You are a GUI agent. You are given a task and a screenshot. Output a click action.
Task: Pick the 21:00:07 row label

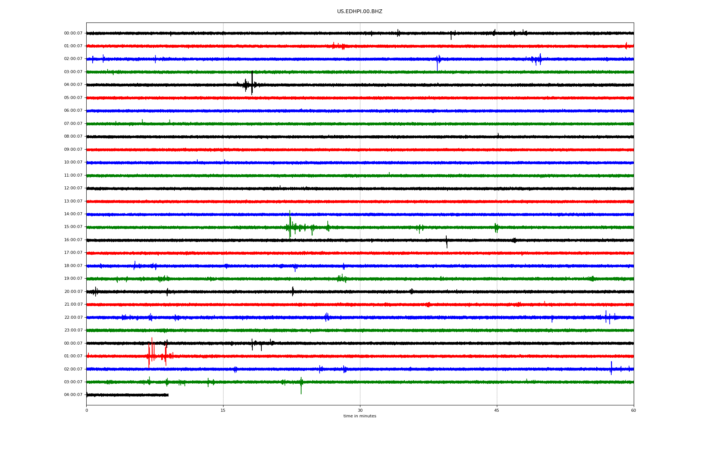point(73,304)
